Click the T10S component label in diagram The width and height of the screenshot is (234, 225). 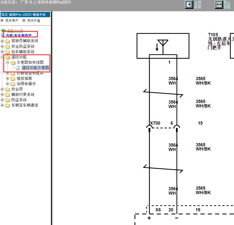click(x=213, y=35)
